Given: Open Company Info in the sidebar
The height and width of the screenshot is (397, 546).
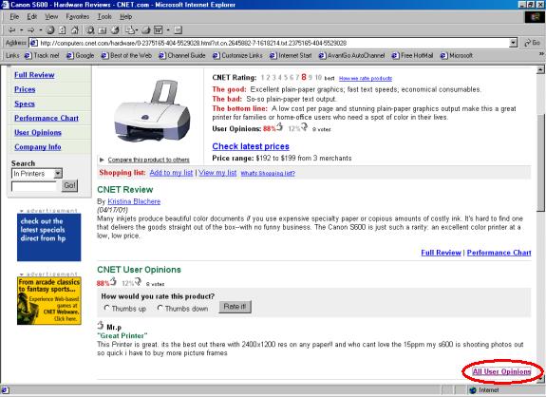Looking at the screenshot, I should tap(38, 147).
